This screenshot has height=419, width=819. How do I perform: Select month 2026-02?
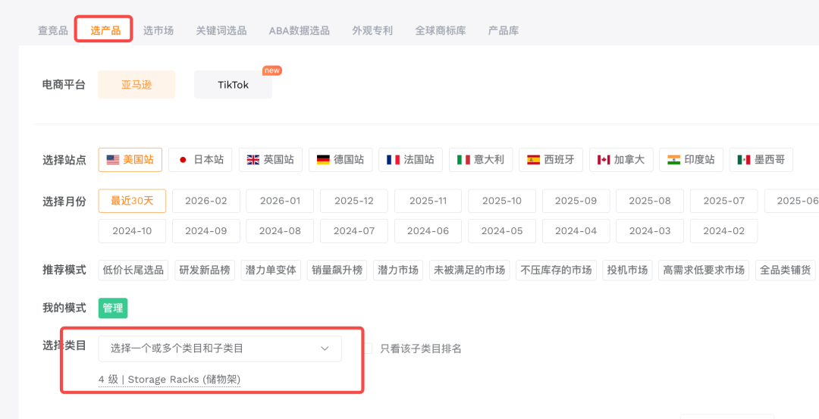[x=206, y=201]
